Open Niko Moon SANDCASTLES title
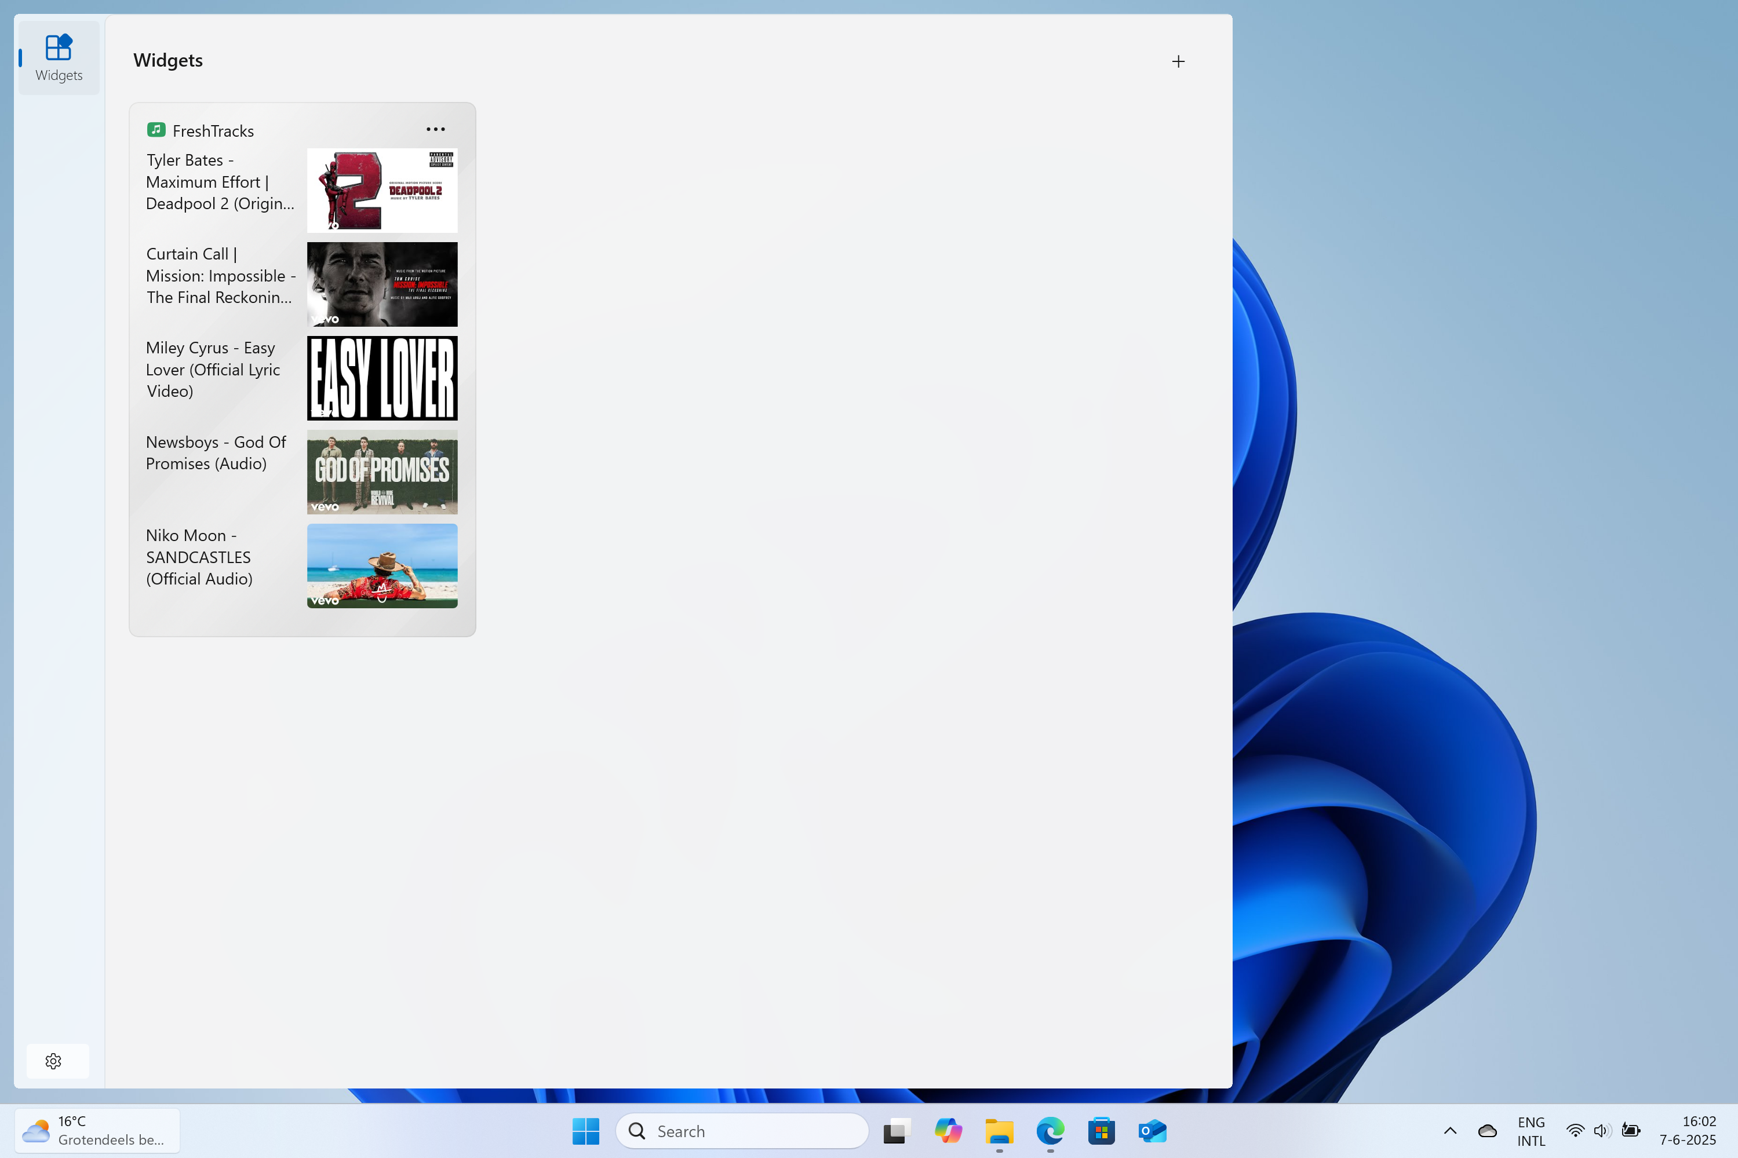Screen dimensions: 1738x1158 (x=199, y=557)
